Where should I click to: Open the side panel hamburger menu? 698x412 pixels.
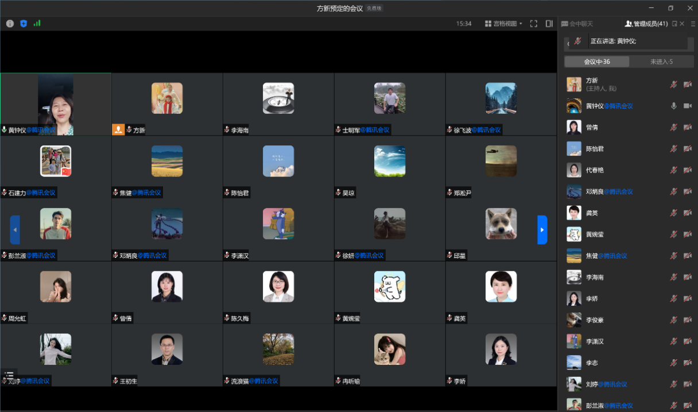[x=693, y=24]
